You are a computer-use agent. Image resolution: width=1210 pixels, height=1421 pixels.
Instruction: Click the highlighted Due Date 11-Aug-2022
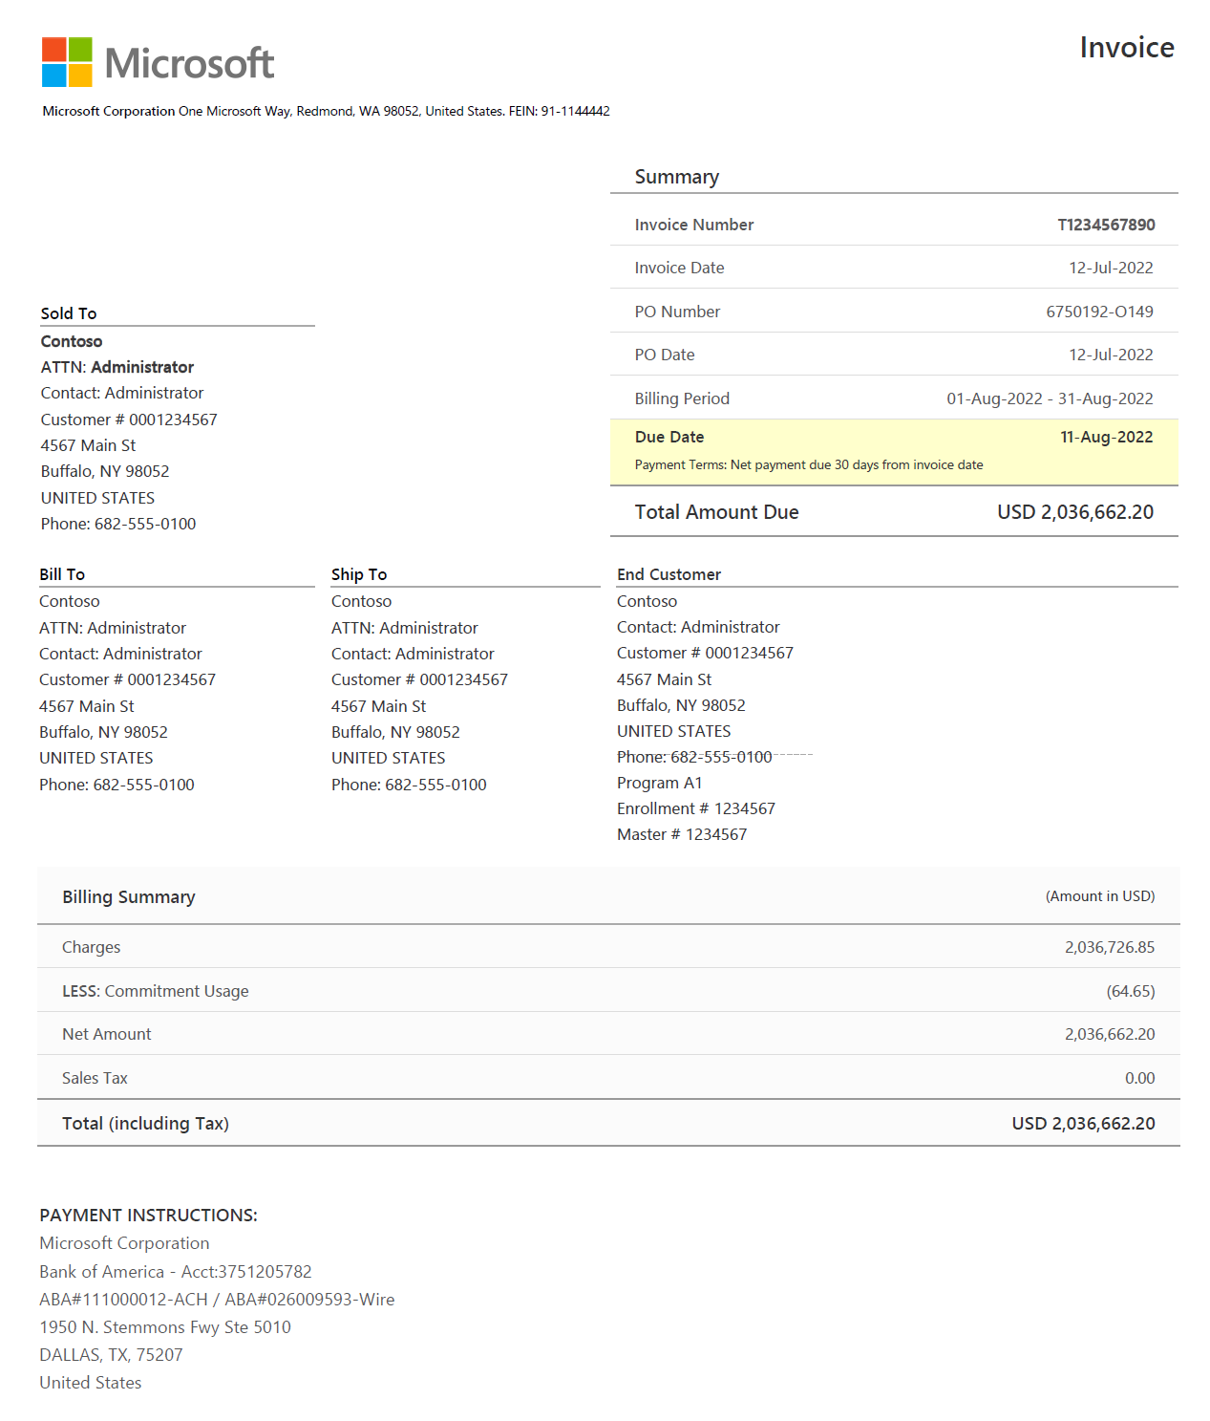click(x=1106, y=437)
